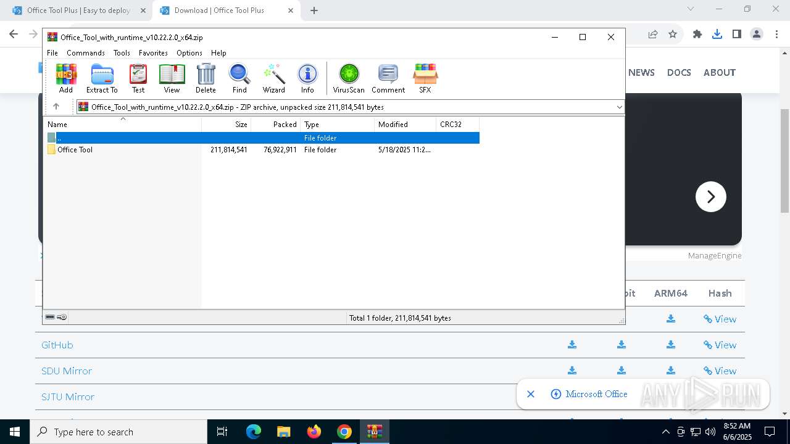Add an archive Comment
The height and width of the screenshot is (444, 790).
click(388, 78)
